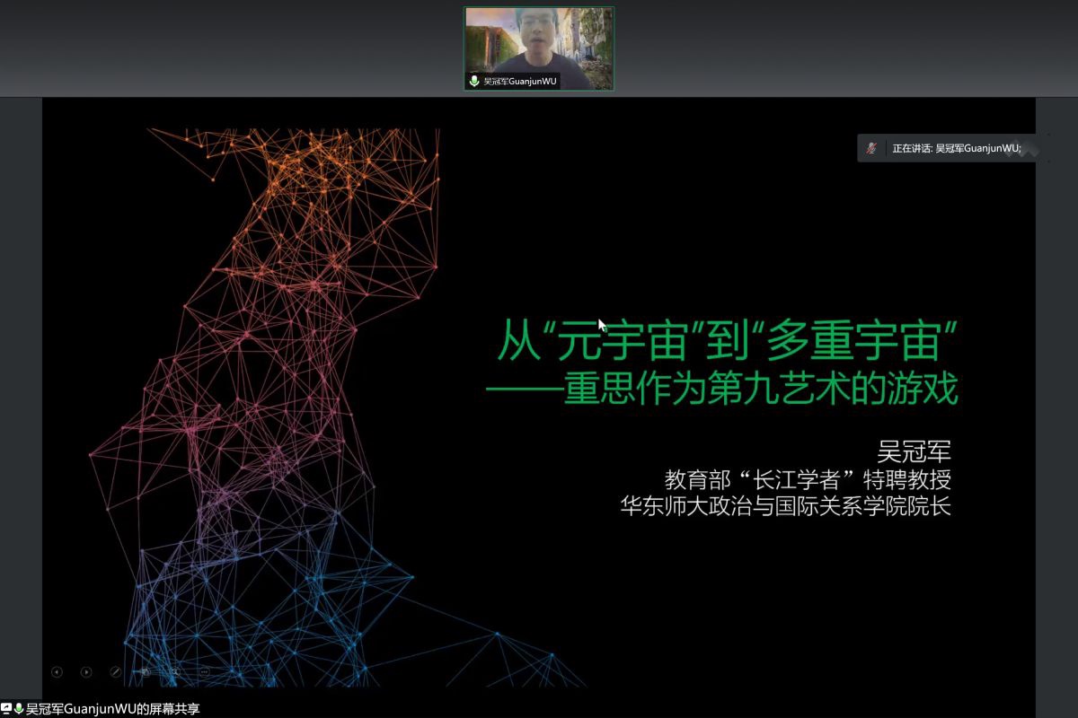The image size is (1078, 718).
Task: Advance to next slide with right arrow
Action: click(86, 671)
